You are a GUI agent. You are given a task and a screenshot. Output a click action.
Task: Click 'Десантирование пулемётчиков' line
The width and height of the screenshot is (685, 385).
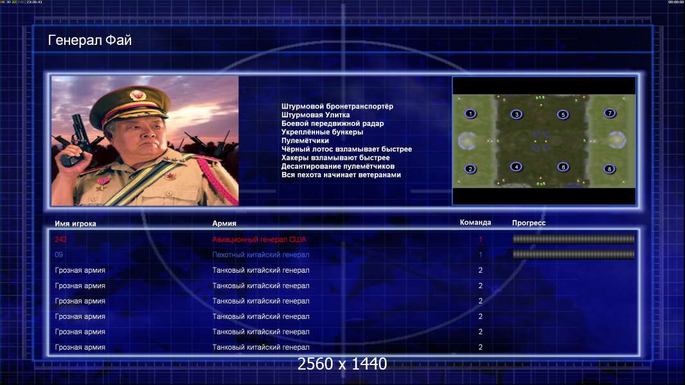338,166
